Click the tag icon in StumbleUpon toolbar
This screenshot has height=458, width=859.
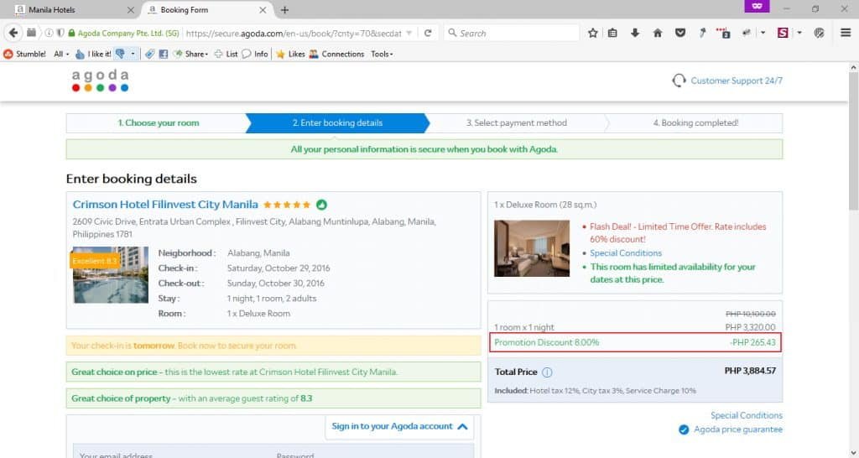[x=149, y=54]
